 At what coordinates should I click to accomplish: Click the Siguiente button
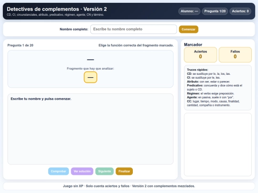105,171
